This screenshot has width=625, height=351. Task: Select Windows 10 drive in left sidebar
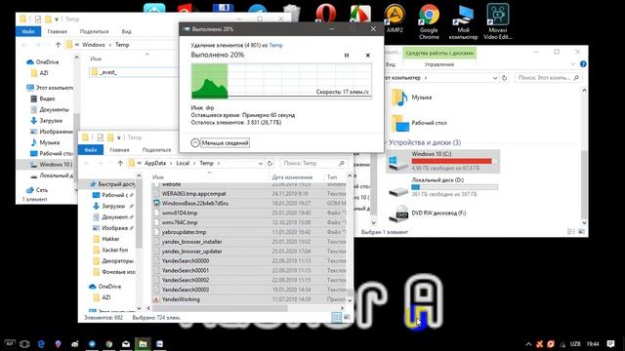pyautogui.click(x=52, y=165)
